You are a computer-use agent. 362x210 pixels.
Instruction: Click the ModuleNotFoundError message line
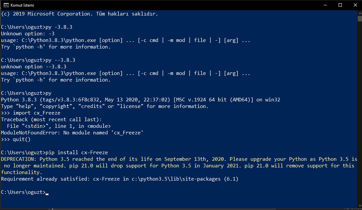point(72,133)
